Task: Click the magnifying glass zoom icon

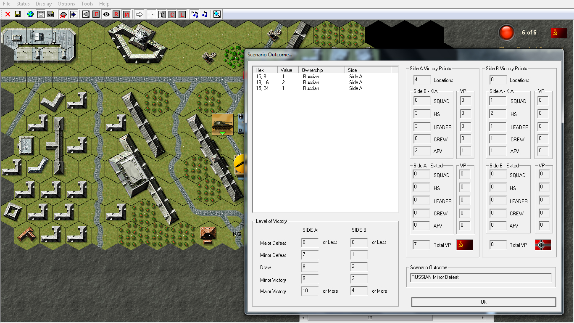Action: coord(217,14)
